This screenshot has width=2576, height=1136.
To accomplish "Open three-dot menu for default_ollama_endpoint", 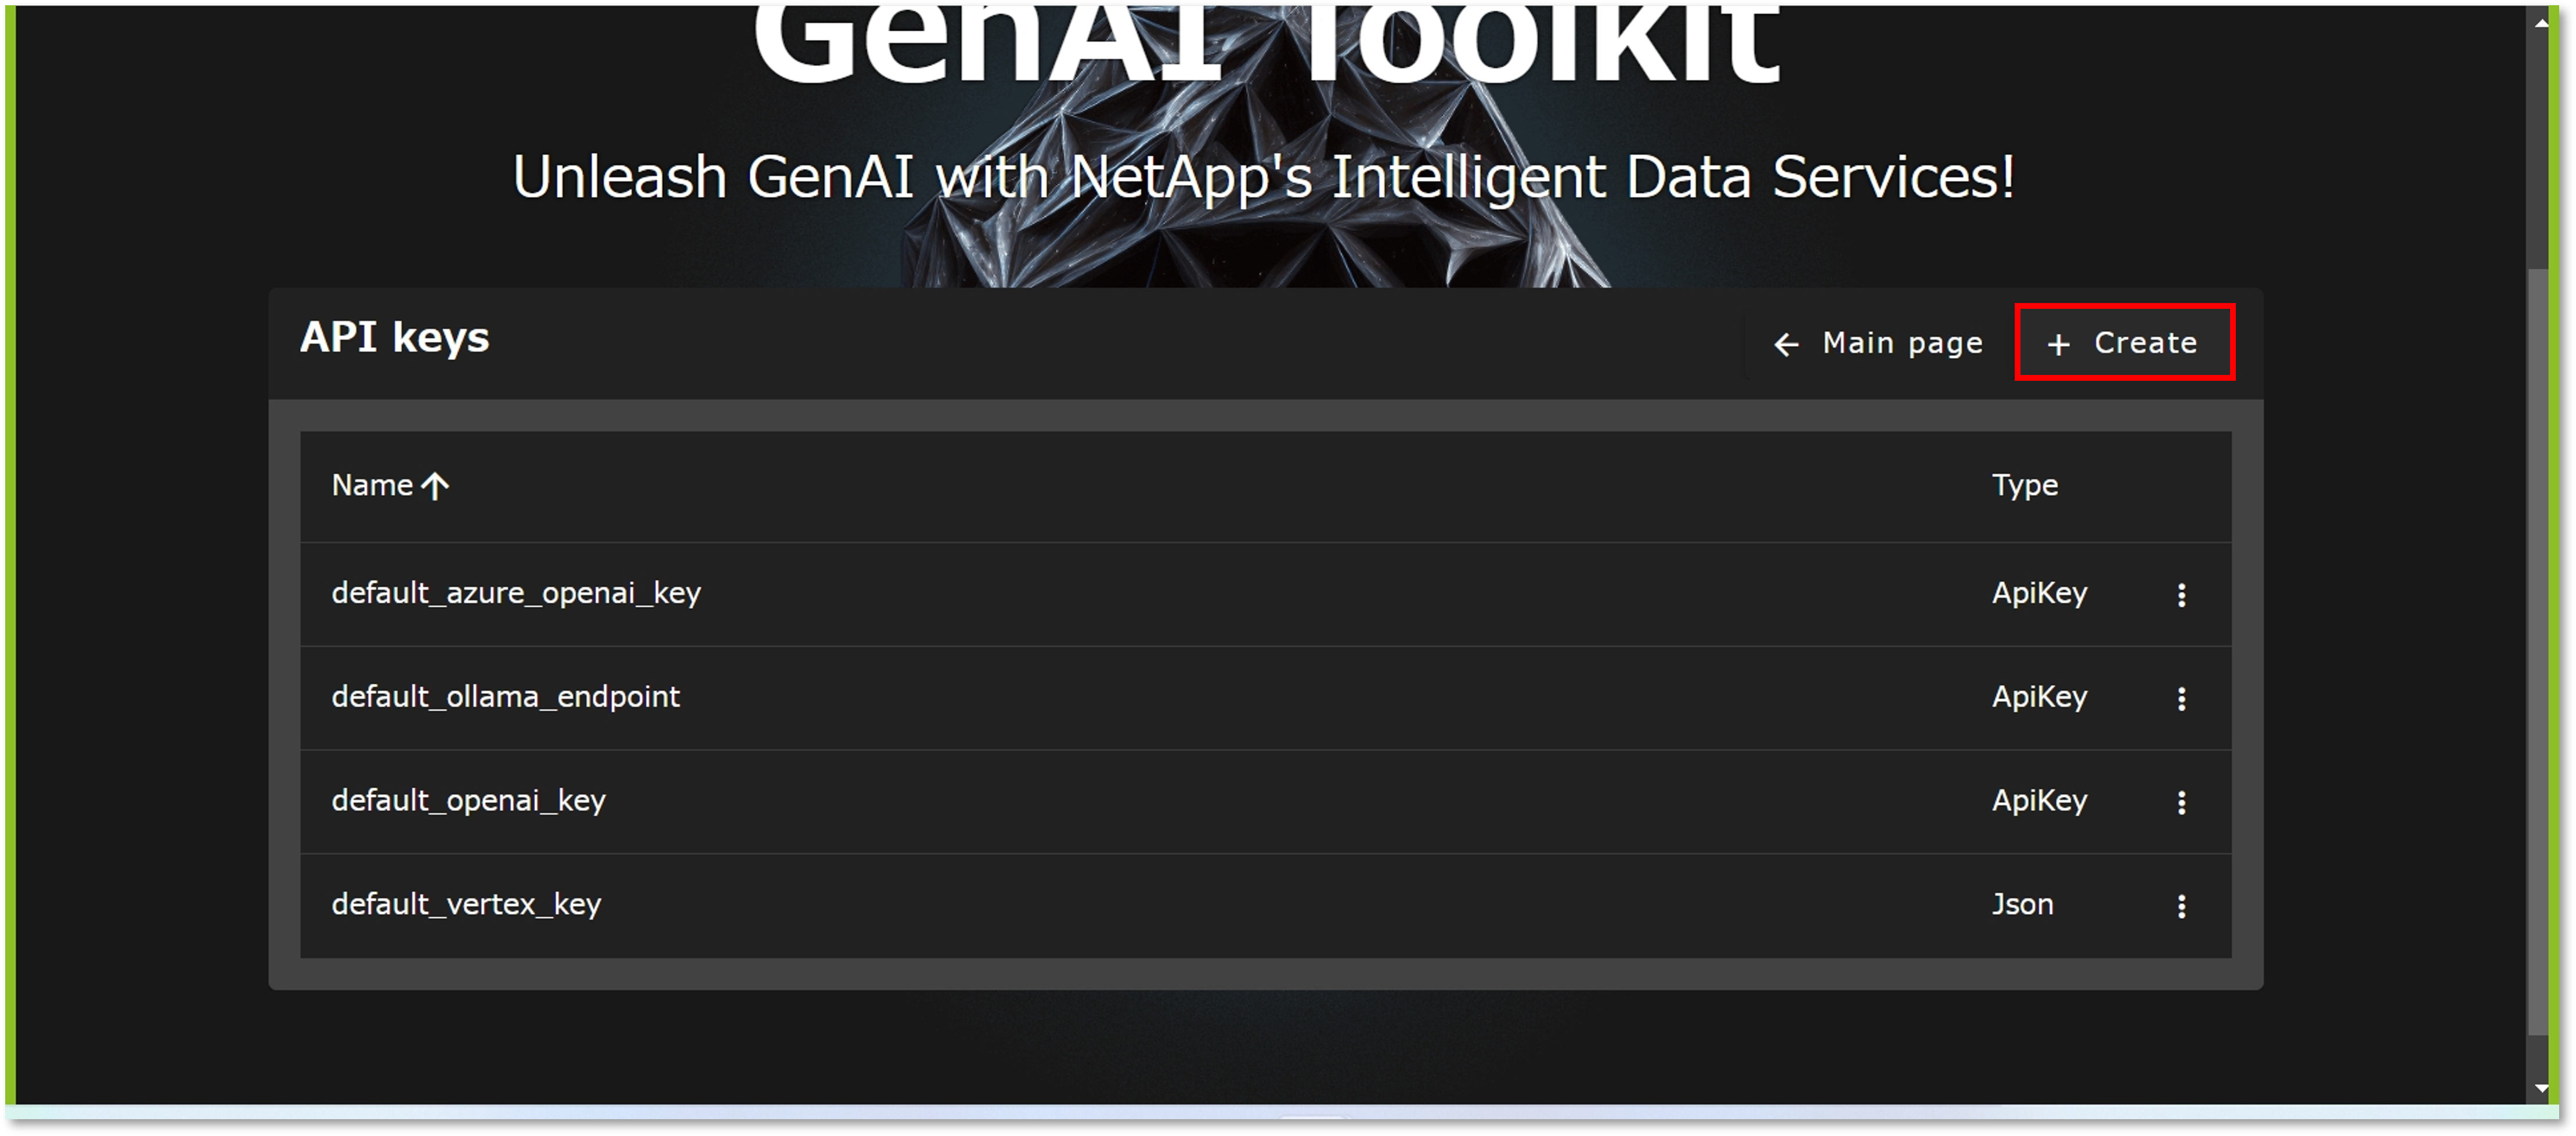I will click(2181, 699).
